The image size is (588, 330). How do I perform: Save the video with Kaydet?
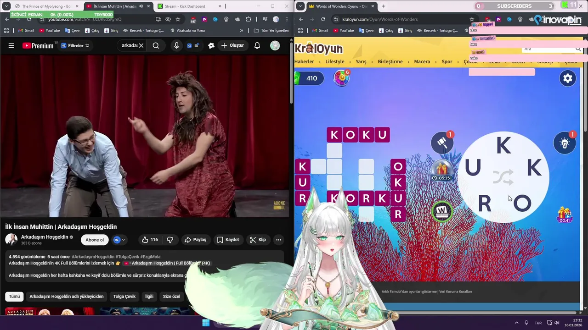228,240
